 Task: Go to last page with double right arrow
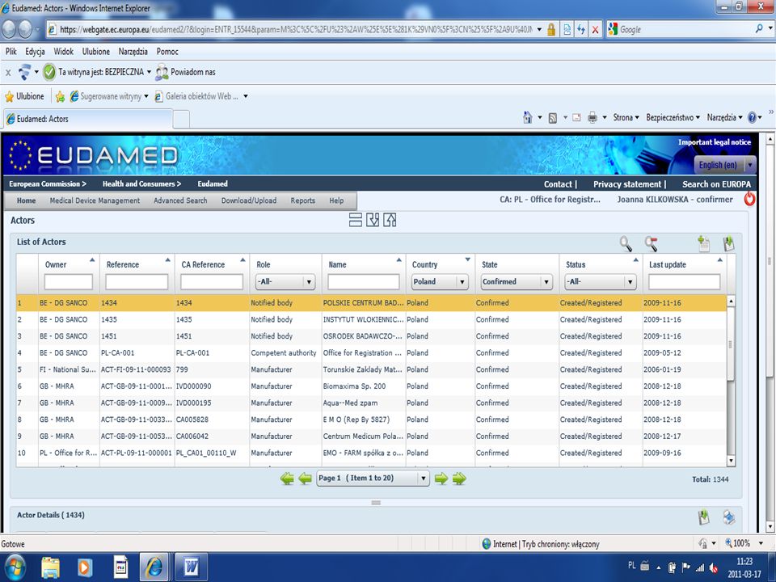click(459, 479)
